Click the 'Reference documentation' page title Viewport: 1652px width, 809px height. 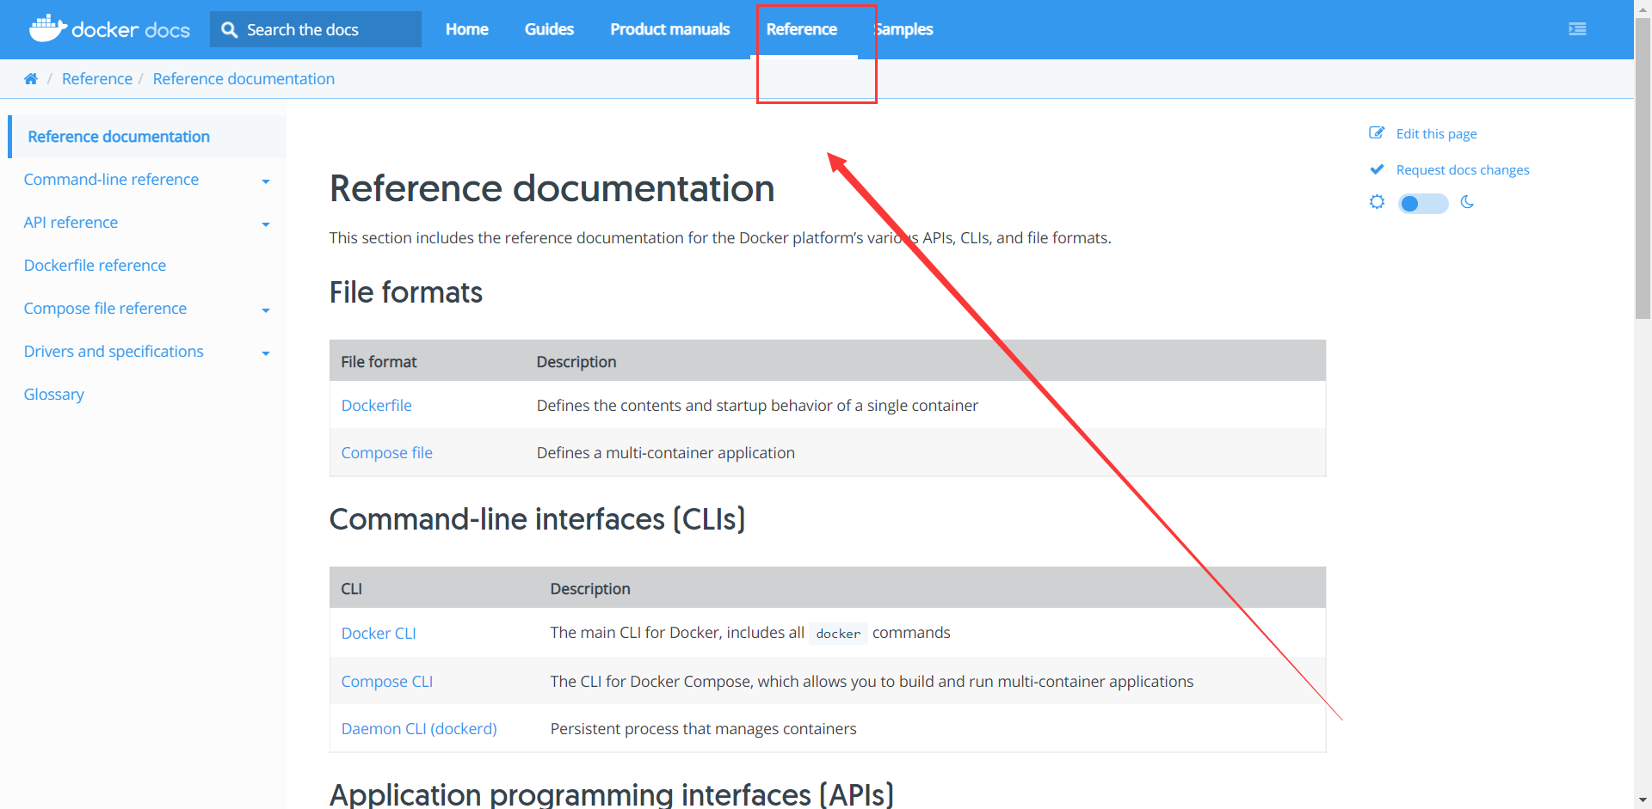[552, 188]
